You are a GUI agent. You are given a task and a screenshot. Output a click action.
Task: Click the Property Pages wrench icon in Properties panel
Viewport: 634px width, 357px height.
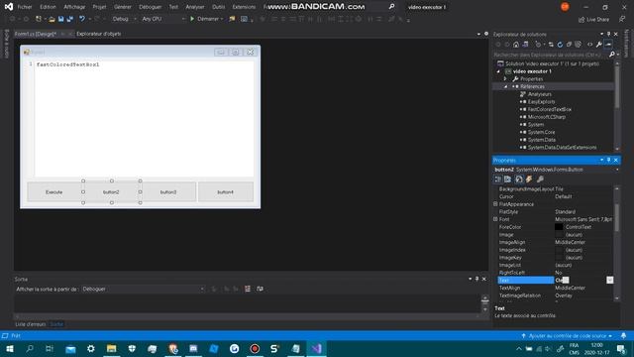coord(540,179)
